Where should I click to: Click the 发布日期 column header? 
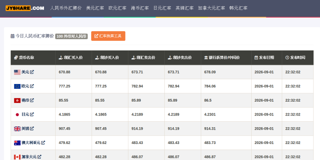(267, 58)
